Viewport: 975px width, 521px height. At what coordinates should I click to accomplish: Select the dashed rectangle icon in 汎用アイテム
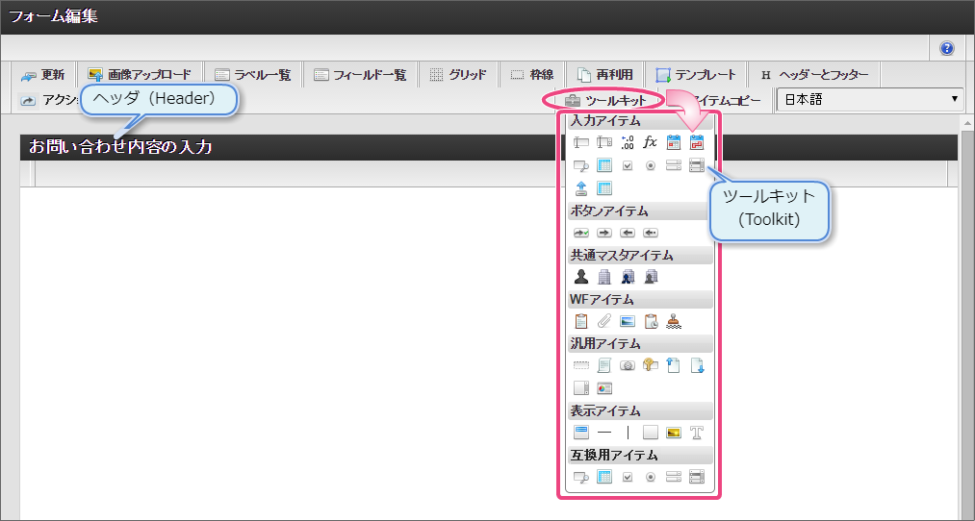580,365
